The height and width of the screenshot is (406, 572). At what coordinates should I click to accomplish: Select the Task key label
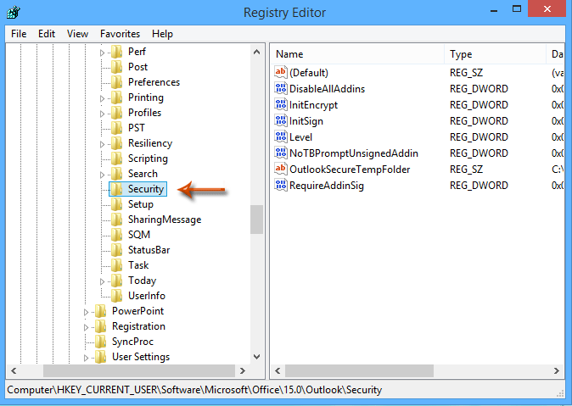(138, 265)
